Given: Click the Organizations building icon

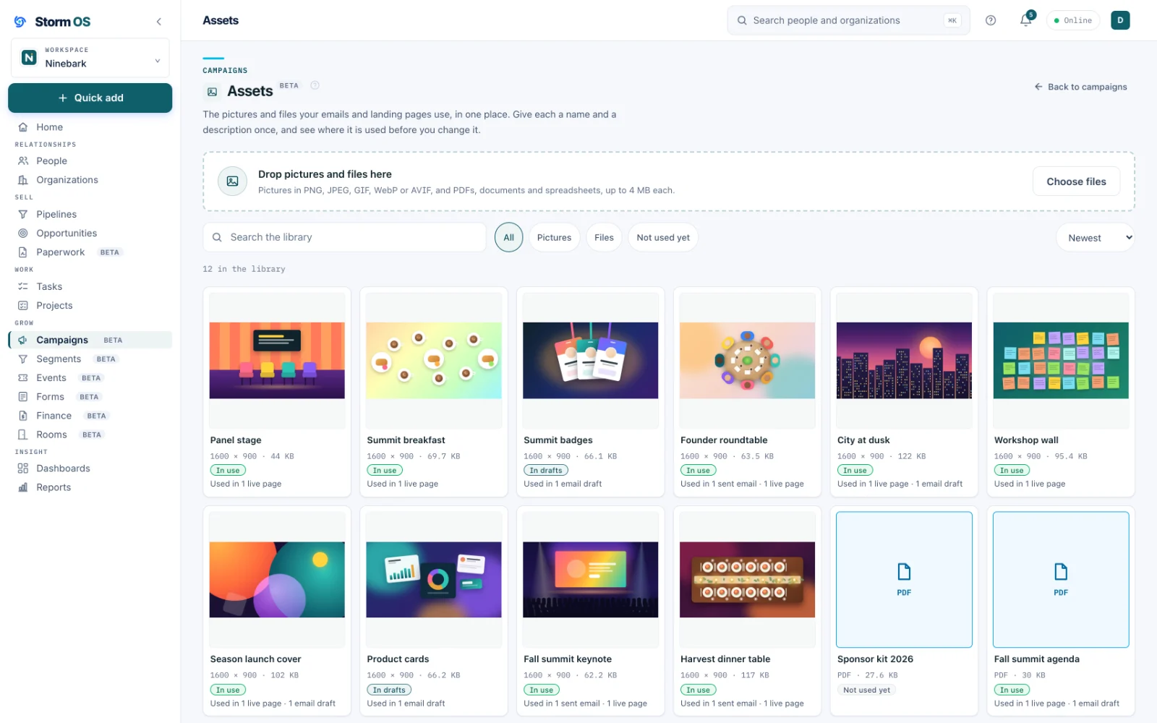Looking at the screenshot, I should (x=23, y=180).
